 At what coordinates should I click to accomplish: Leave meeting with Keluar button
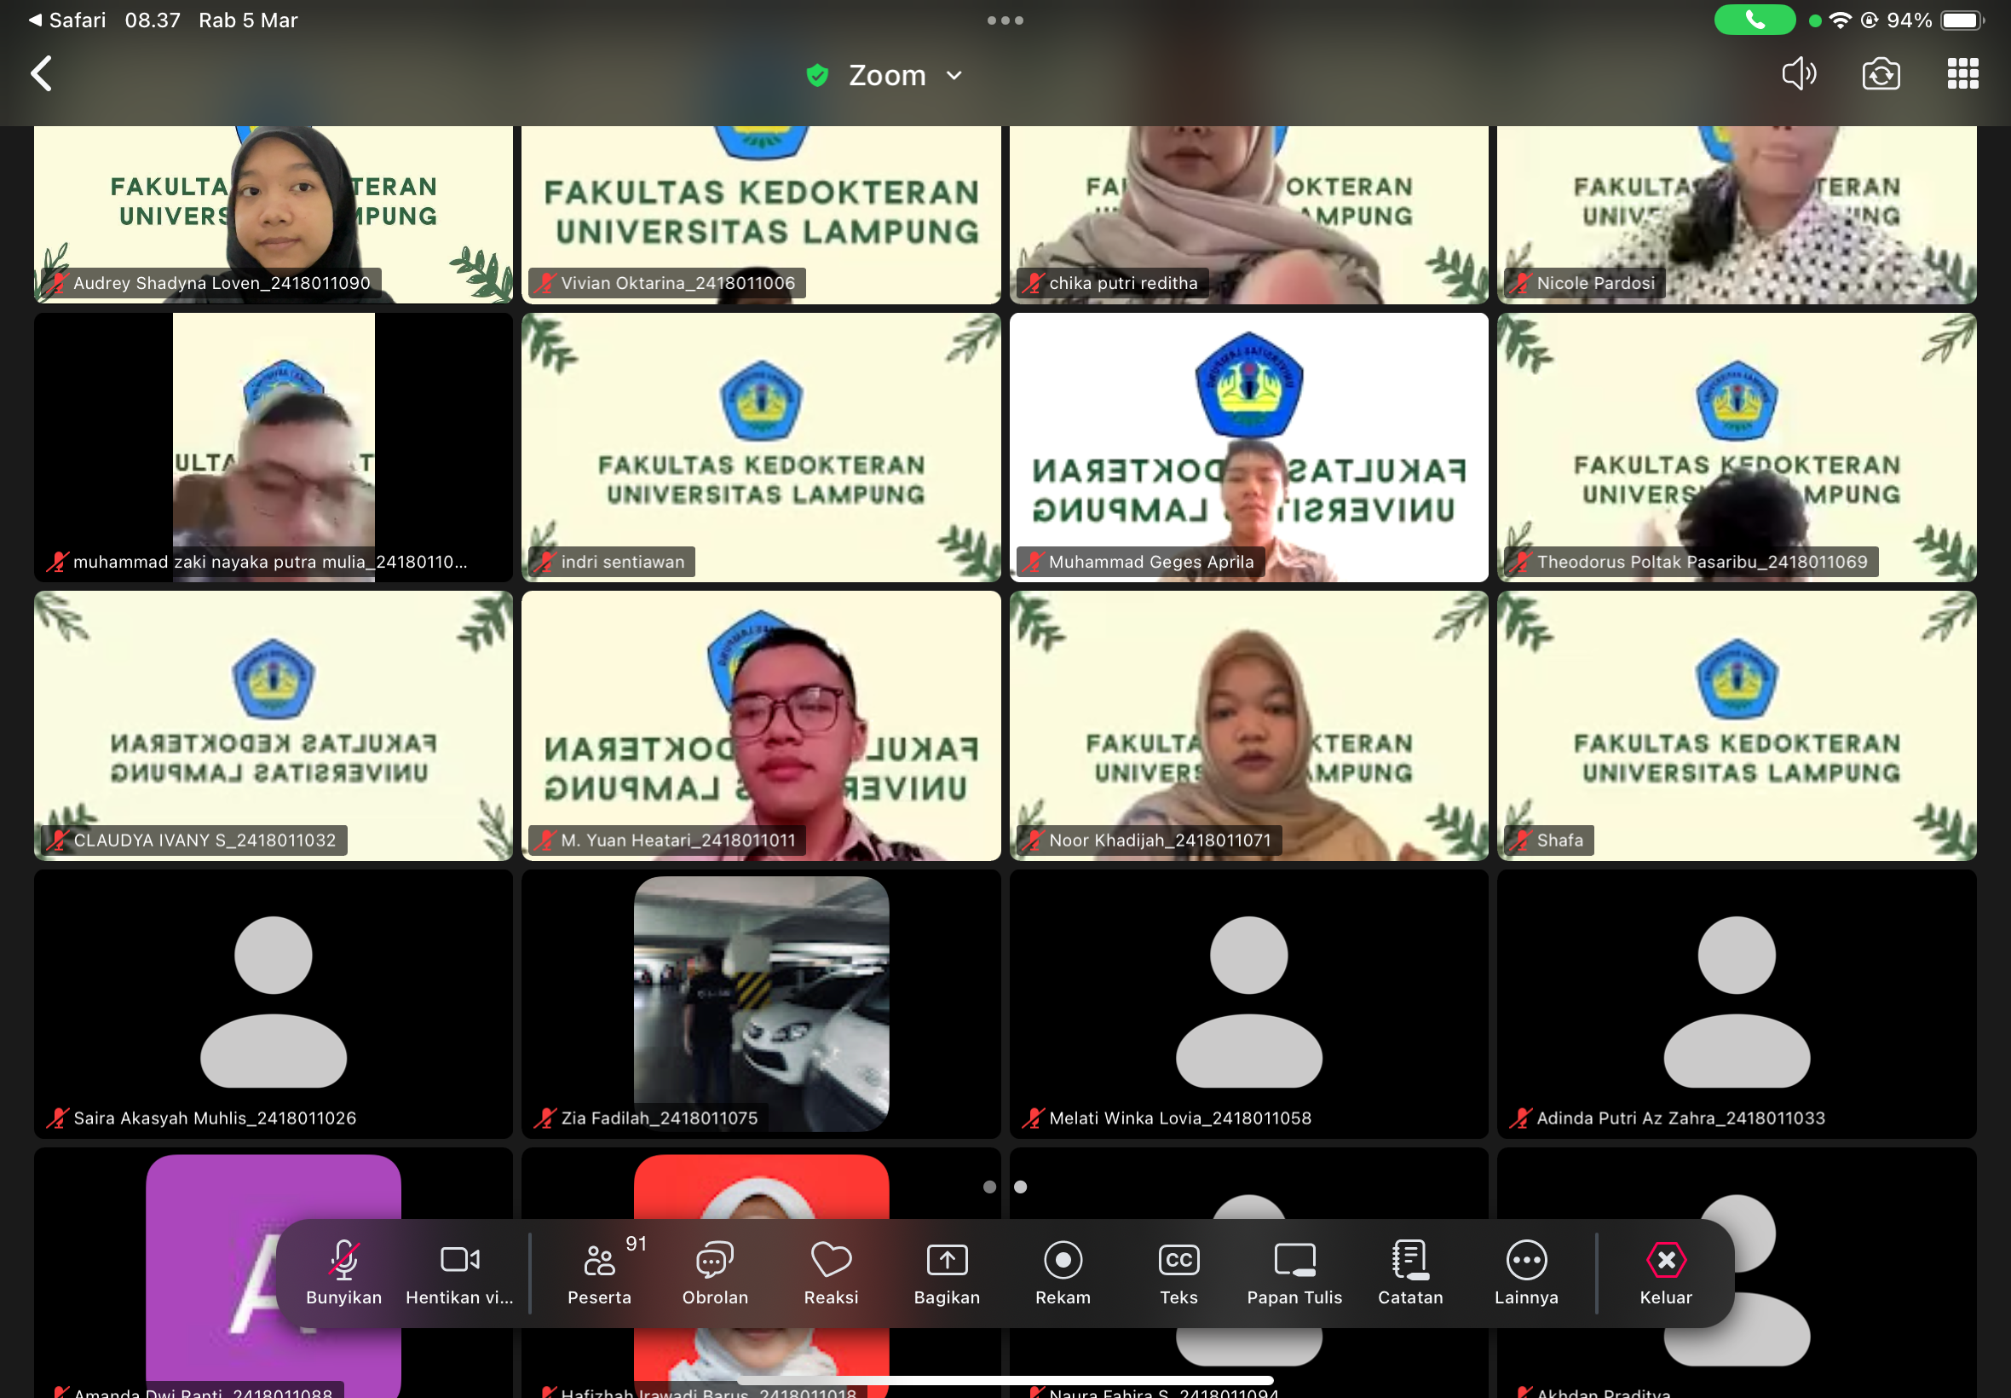coord(1665,1273)
